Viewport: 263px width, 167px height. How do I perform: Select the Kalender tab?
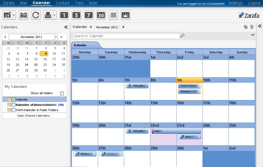tap(81, 45)
